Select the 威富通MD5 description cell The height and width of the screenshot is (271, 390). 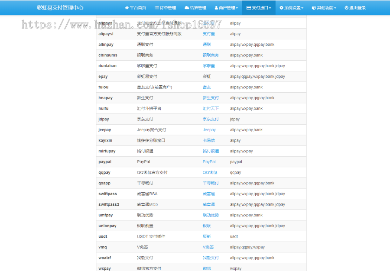(147, 205)
